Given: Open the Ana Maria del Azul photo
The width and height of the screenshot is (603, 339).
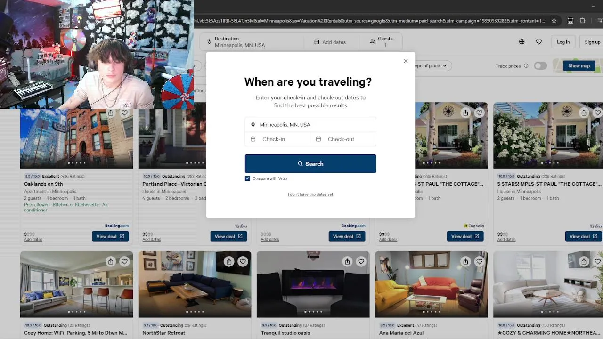Looking at the screenshot, I should [431, 284].
